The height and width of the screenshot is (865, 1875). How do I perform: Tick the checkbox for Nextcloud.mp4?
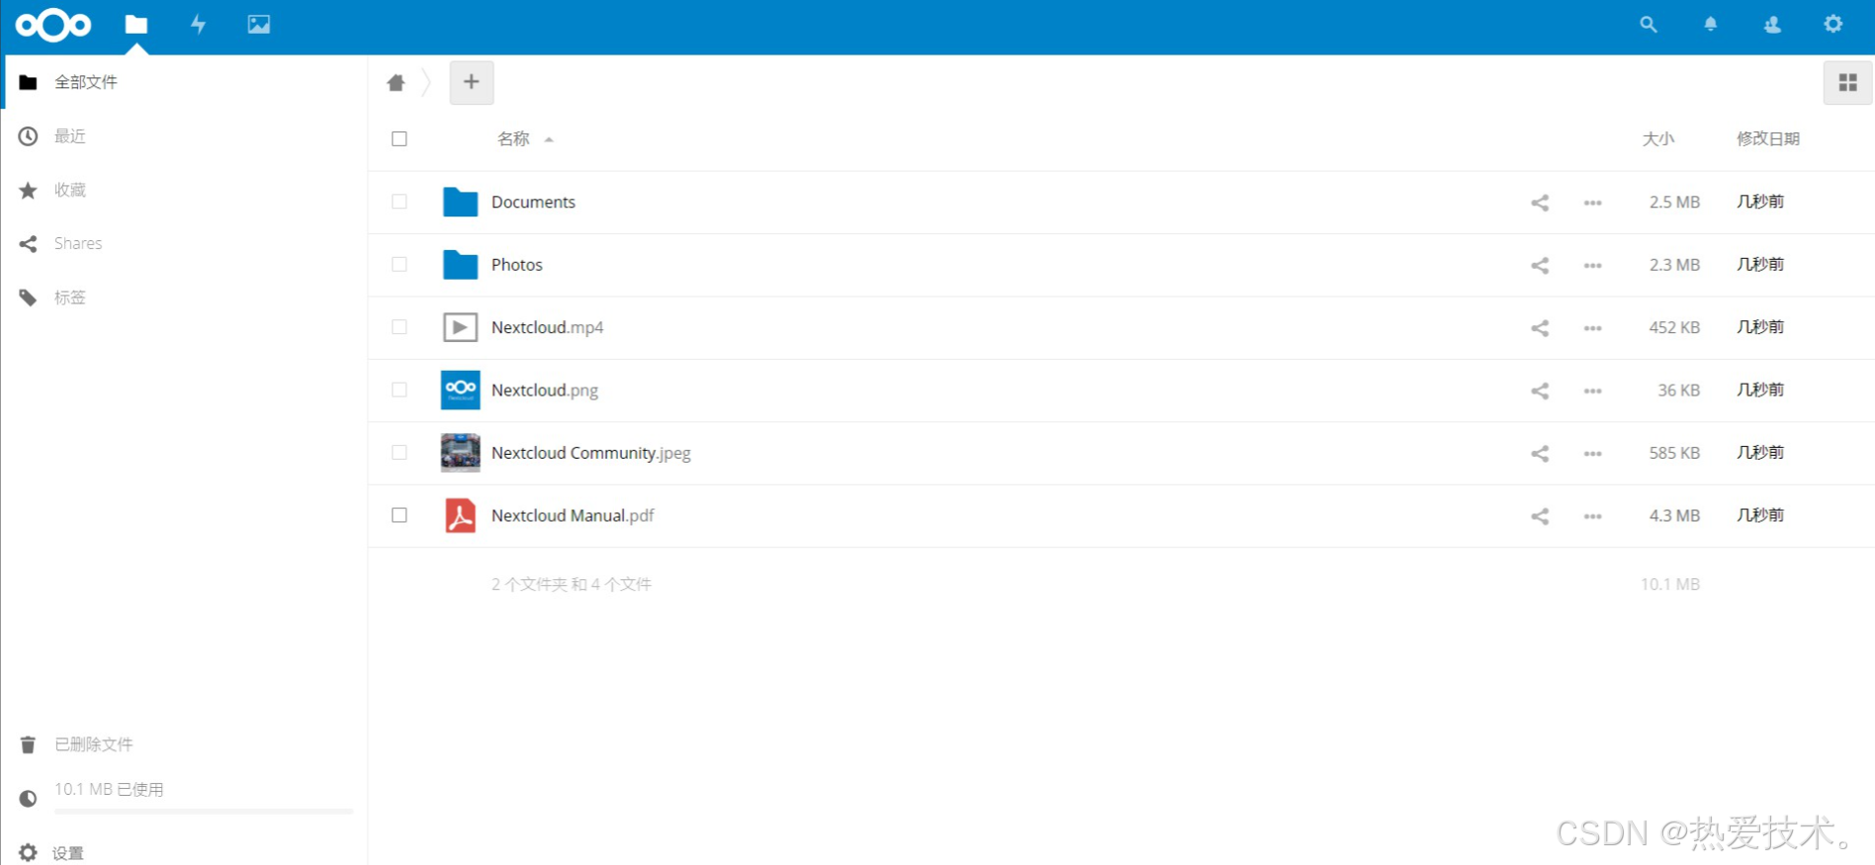(x=400, y=327)
